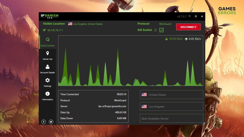Click the Facebook icon in sidebar
This screenshot has width=244, height=137.
tap(44, 122)
